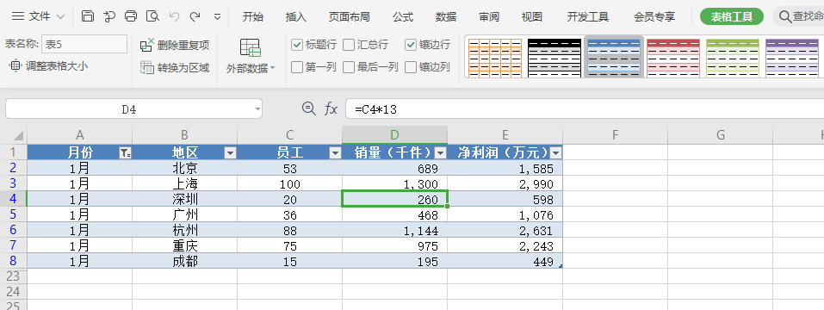The height and width of the screenshot is (310, 824).
Task: Toggle 镶边行 checkbox
Action: 411,45
